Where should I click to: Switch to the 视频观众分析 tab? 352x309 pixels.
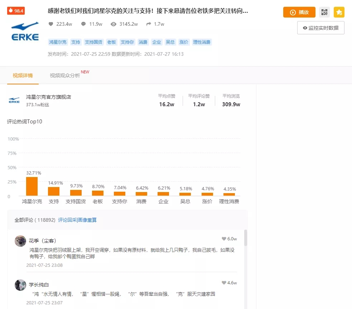pos(65,75)
